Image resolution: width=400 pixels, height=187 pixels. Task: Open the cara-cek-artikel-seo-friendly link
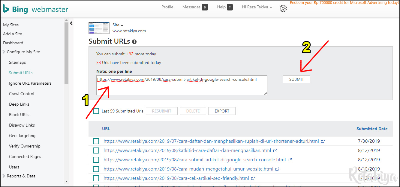tap(176, 178)
